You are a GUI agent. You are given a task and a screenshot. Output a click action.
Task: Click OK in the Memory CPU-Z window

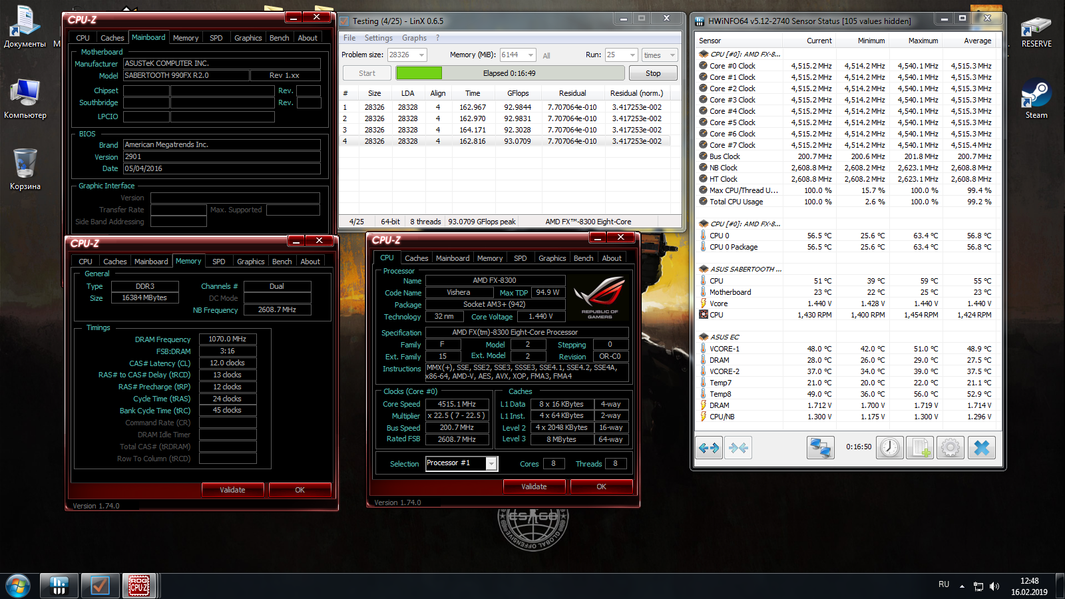coord(300,490)
